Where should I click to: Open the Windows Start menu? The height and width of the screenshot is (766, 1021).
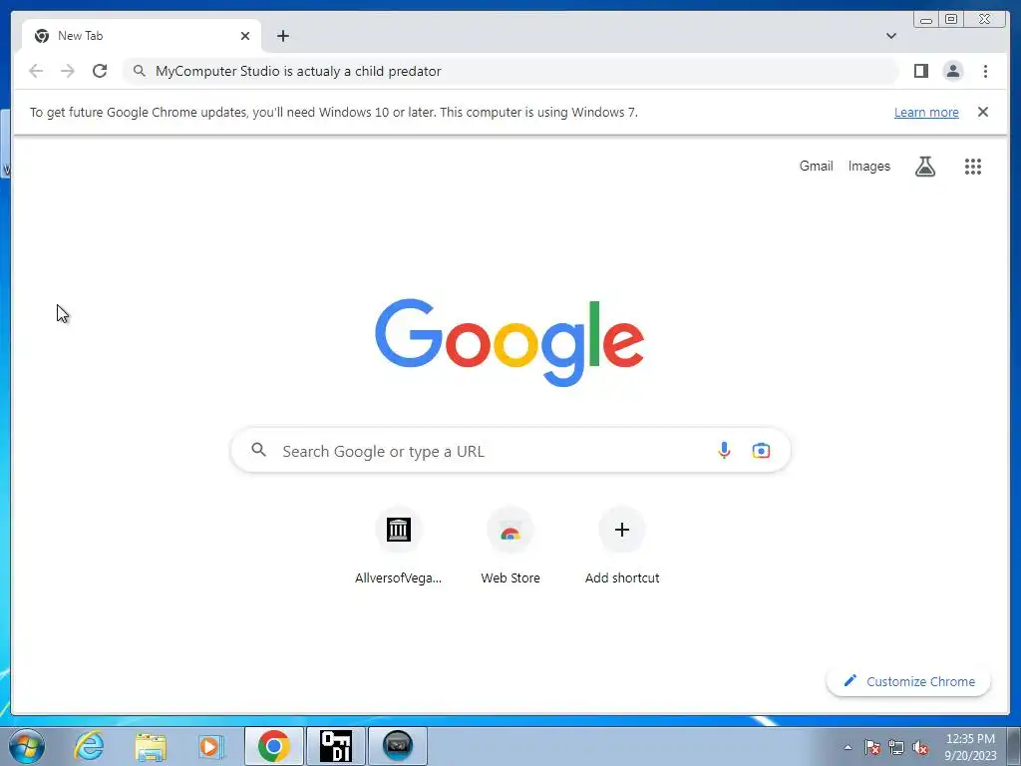[x=27, y=746]
